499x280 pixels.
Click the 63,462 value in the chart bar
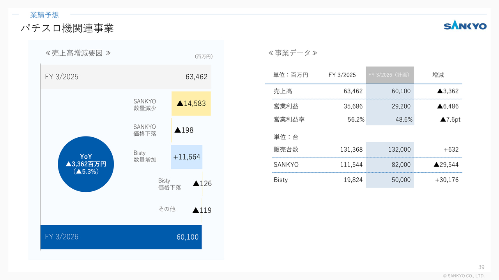[196, 77]
